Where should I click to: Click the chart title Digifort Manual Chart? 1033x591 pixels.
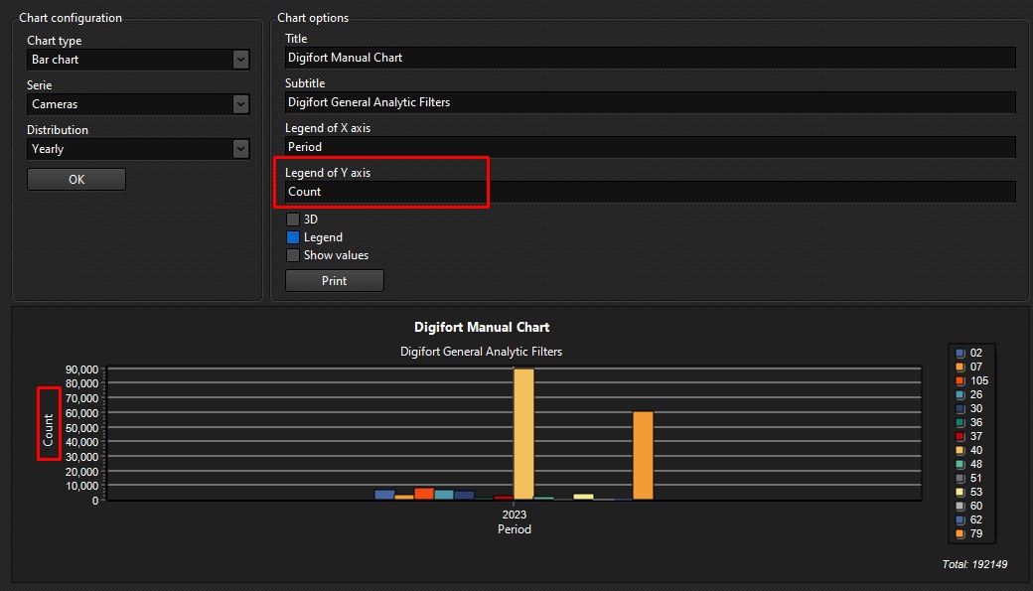pyautogui.click(x=482, y=327)
